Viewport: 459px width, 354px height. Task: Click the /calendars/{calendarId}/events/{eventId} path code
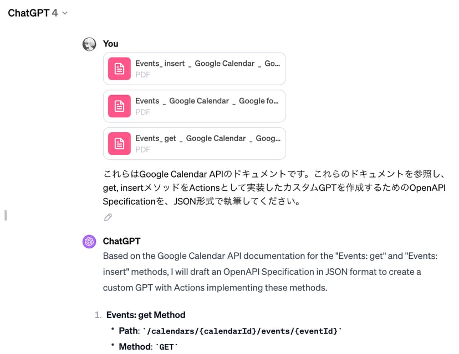tap(243, 331)
